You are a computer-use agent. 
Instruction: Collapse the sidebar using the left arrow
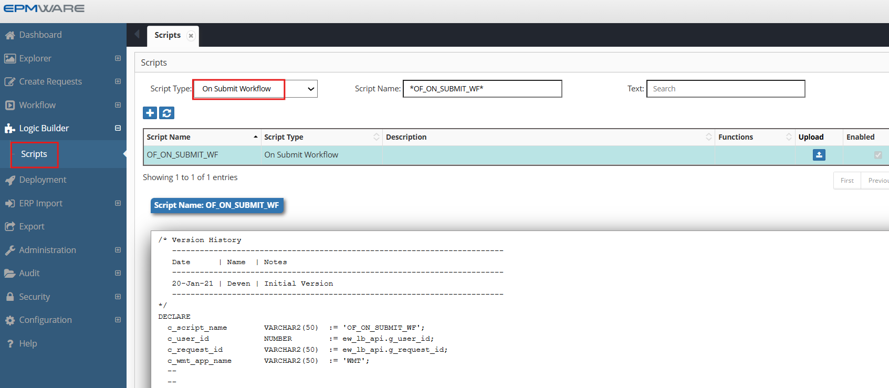point(137,35)
